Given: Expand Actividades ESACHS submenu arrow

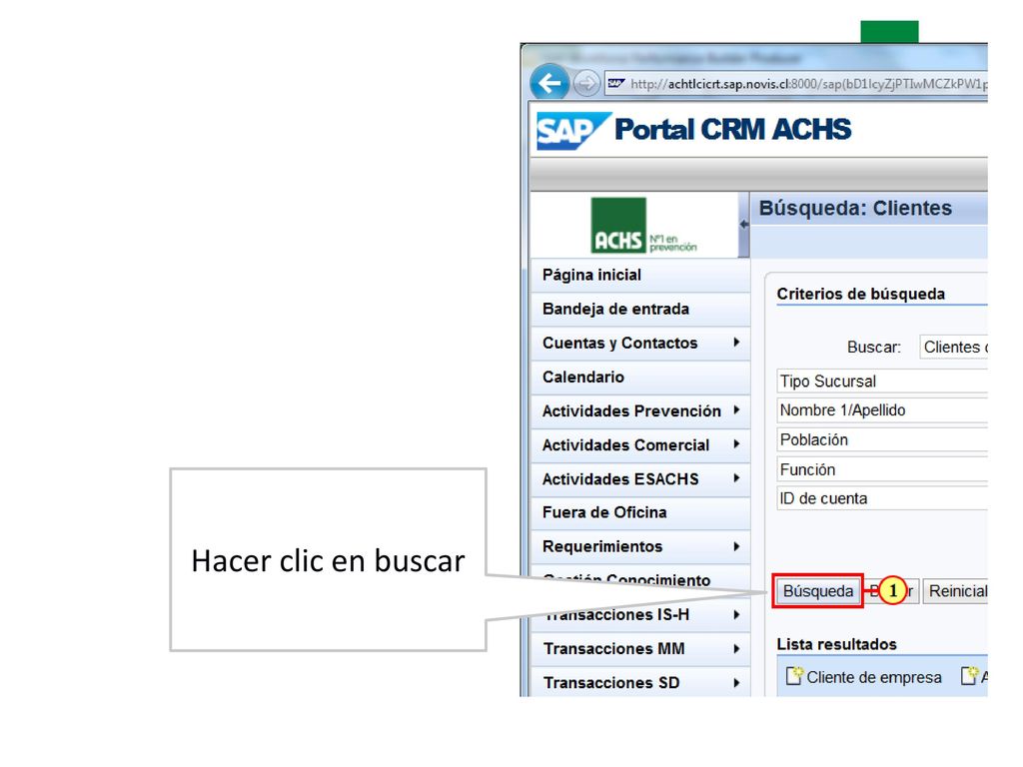Looking at the screenshot, I should [x=736, y=478].
